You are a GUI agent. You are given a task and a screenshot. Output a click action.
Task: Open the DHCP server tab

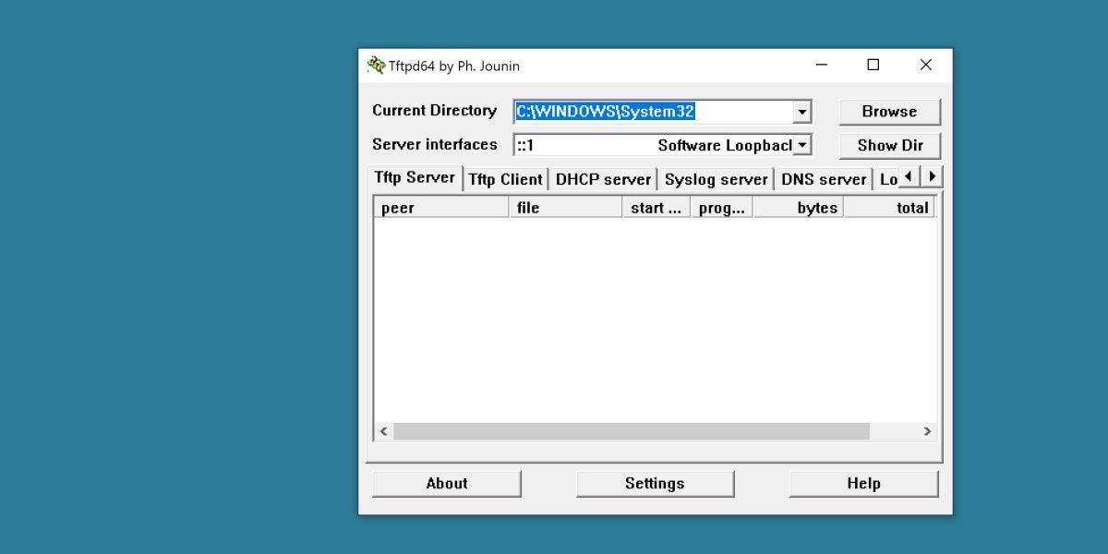(x=603, y=179)
